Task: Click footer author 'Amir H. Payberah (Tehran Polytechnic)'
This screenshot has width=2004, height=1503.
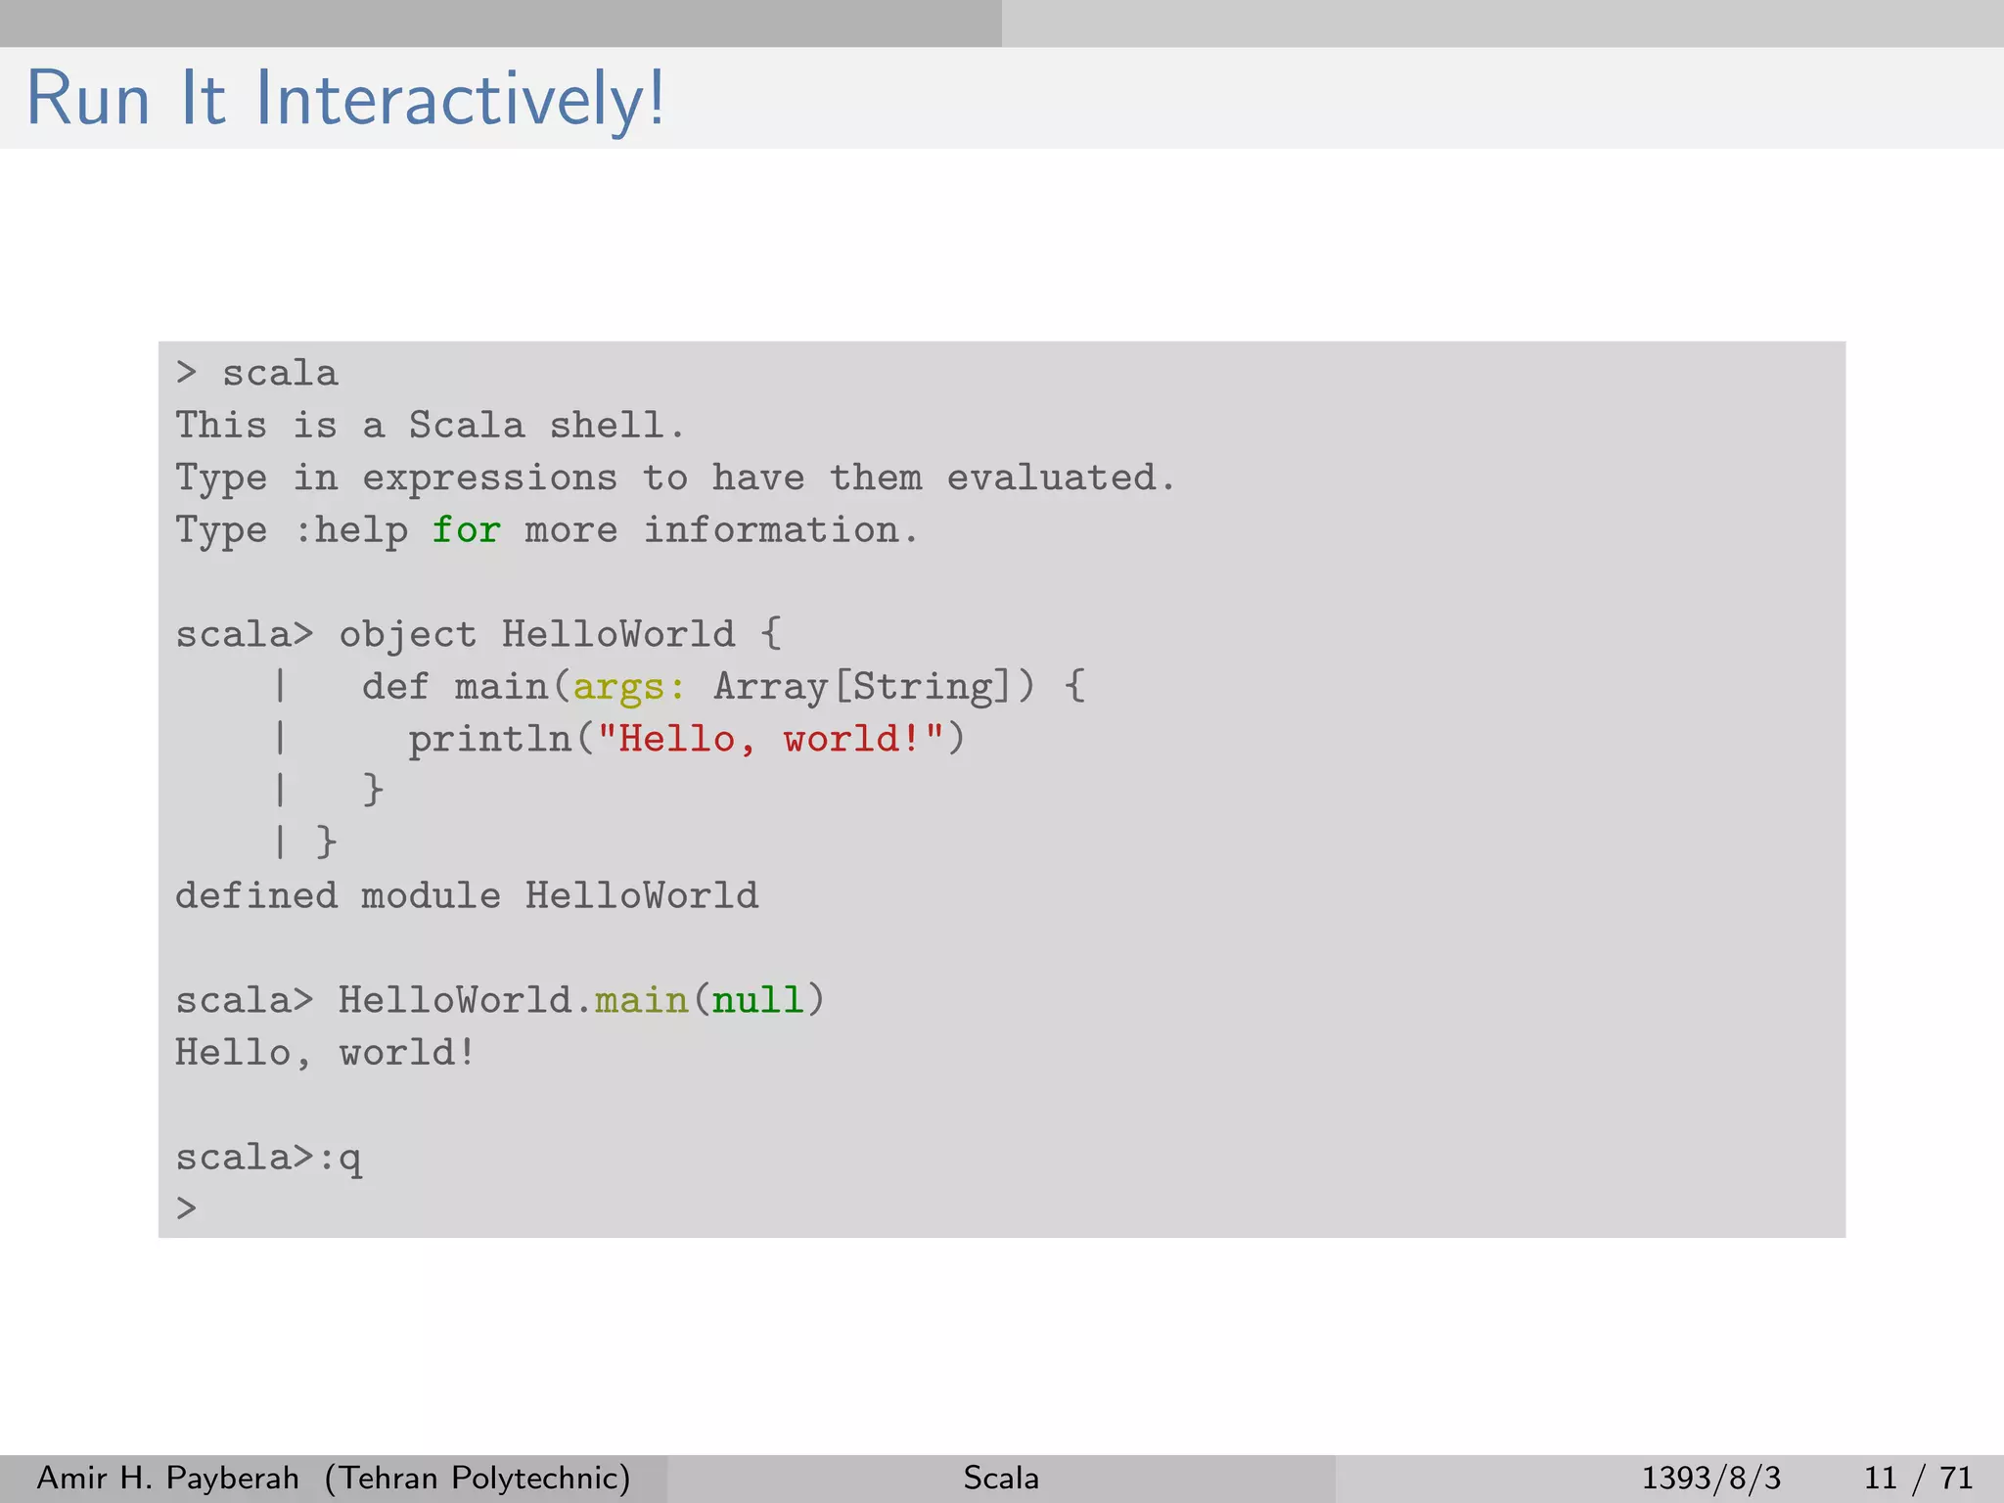Action: pyautogui.click(x=334, y=1478)
